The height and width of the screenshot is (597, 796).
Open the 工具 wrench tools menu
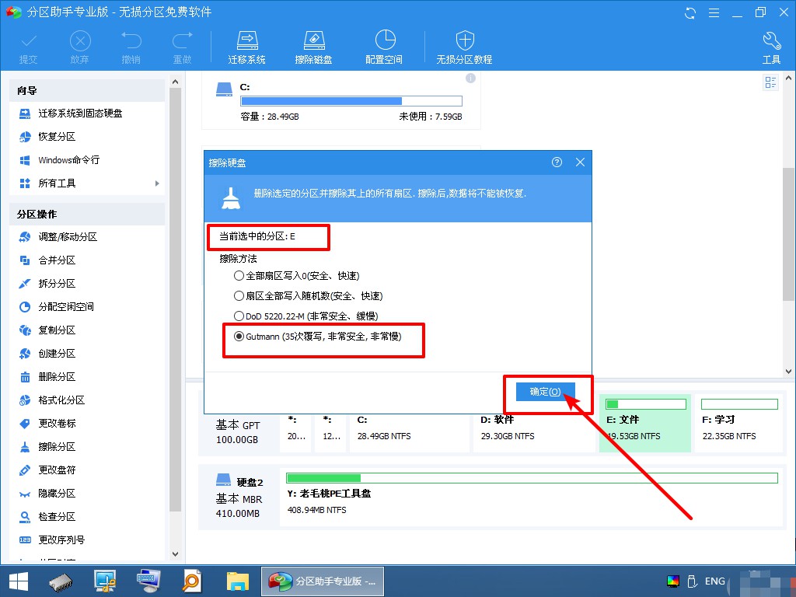772,48
